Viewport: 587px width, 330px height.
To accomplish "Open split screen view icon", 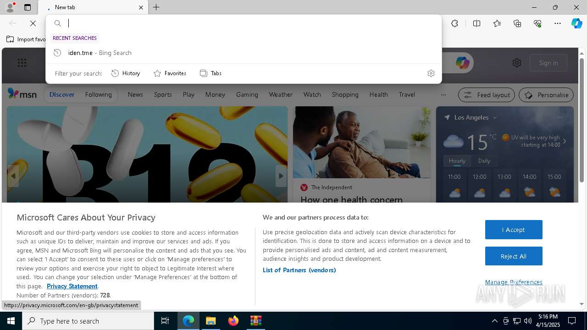I will tap(476, 23).
